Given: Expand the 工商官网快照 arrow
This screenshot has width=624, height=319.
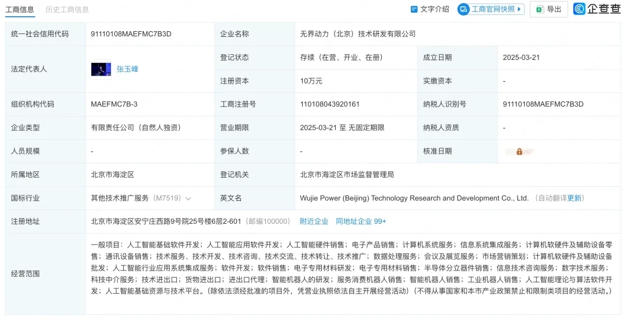Looking at the screenshot, I should coord(520,9).
